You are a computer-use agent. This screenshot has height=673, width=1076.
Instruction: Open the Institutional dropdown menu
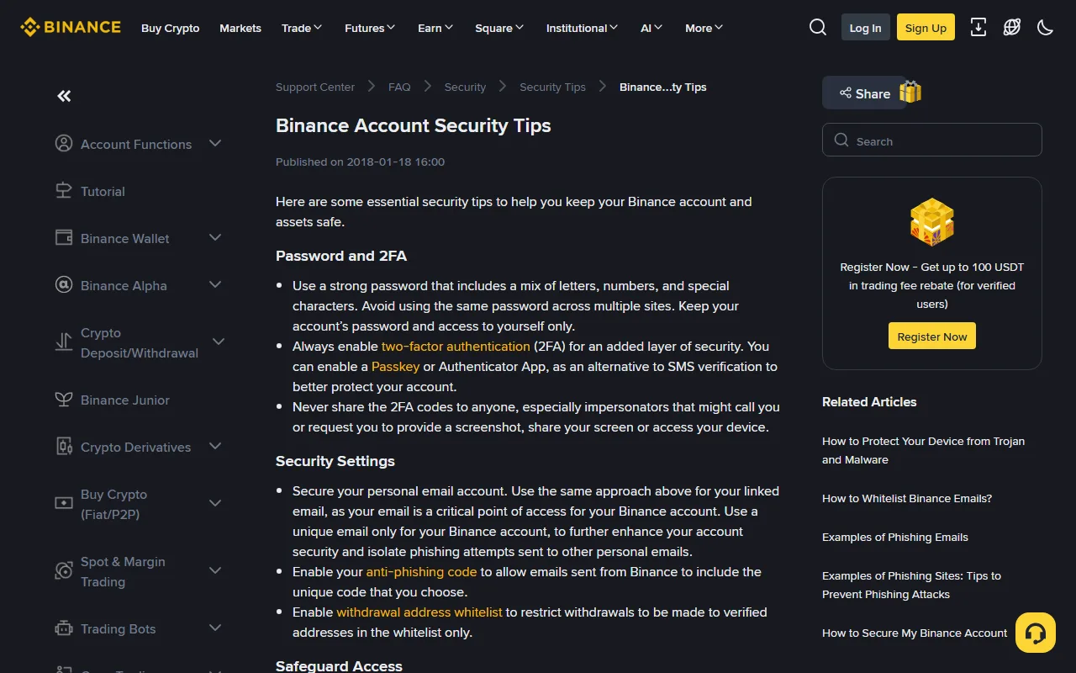coord(582,28)
